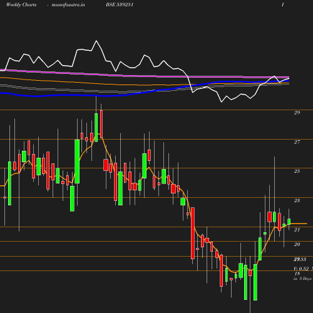Select the 21 price axis label
Viewport: 313px width, 313px height.
click(x=297, y=230)
